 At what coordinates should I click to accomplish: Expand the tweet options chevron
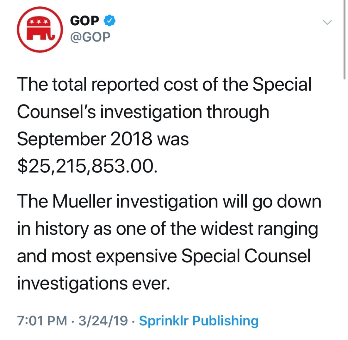pyautogui.click(x=328, y=22)
